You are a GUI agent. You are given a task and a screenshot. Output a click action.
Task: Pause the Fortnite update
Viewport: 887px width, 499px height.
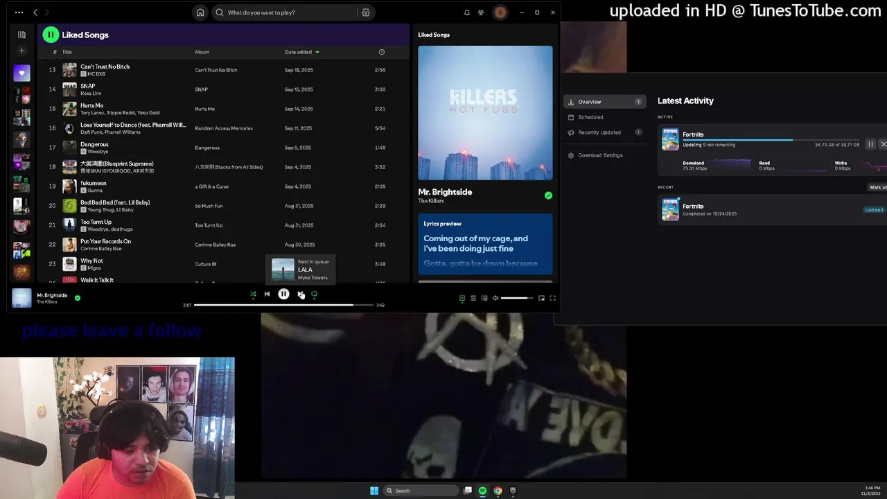pyautogui.click(x=870, y=144)
